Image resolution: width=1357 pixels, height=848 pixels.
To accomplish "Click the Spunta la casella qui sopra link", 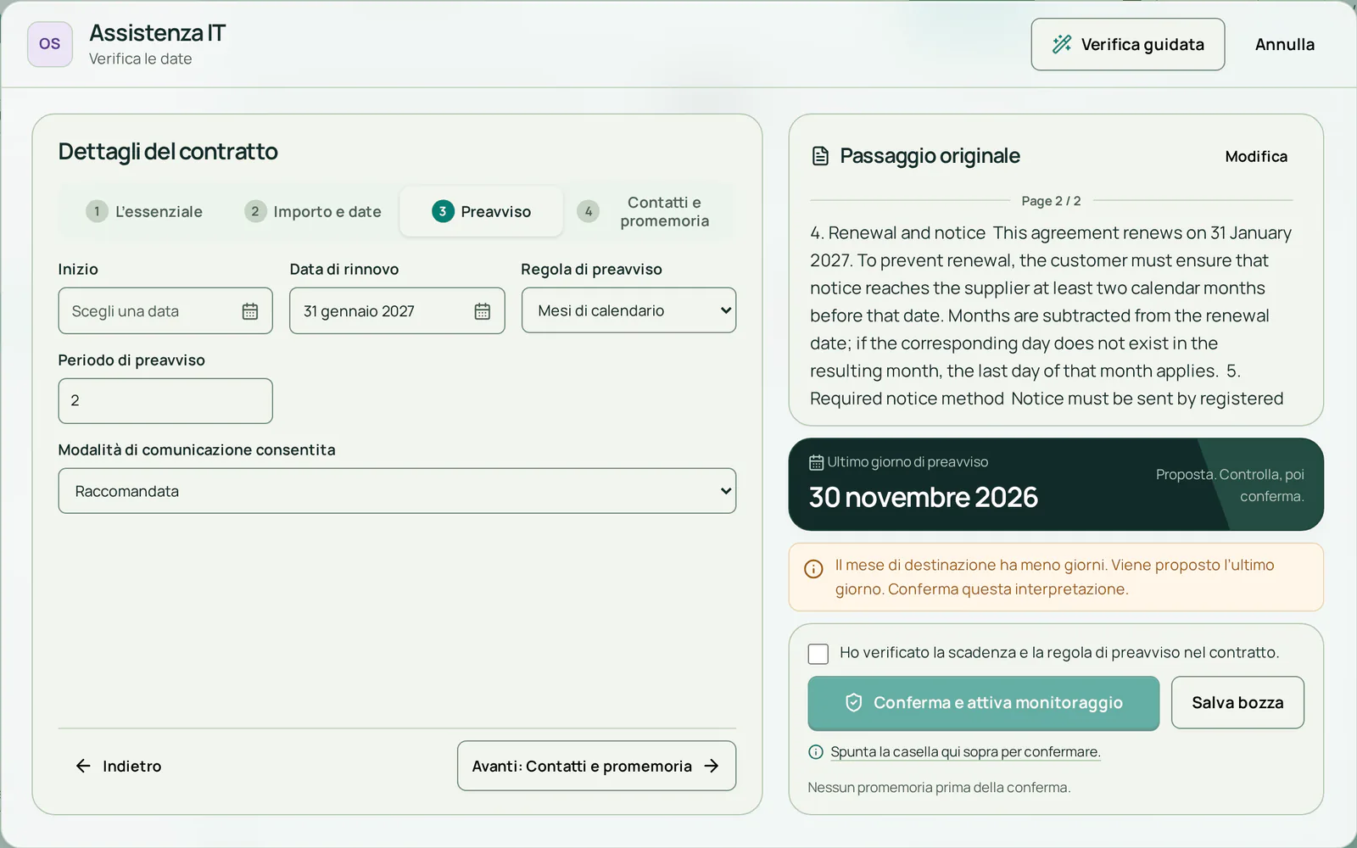I will click(965, 752).
